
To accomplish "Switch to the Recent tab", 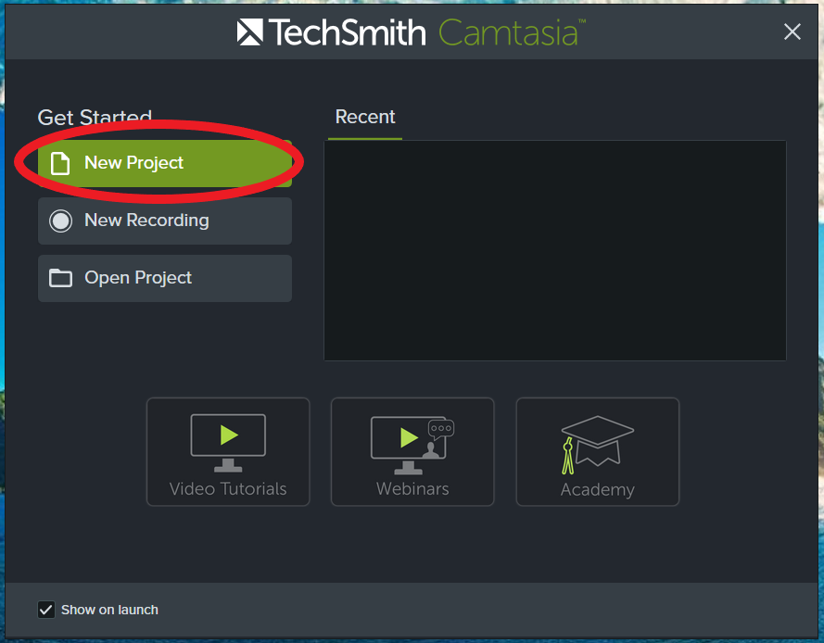I will pyautogui.click(x=364, y=117).
